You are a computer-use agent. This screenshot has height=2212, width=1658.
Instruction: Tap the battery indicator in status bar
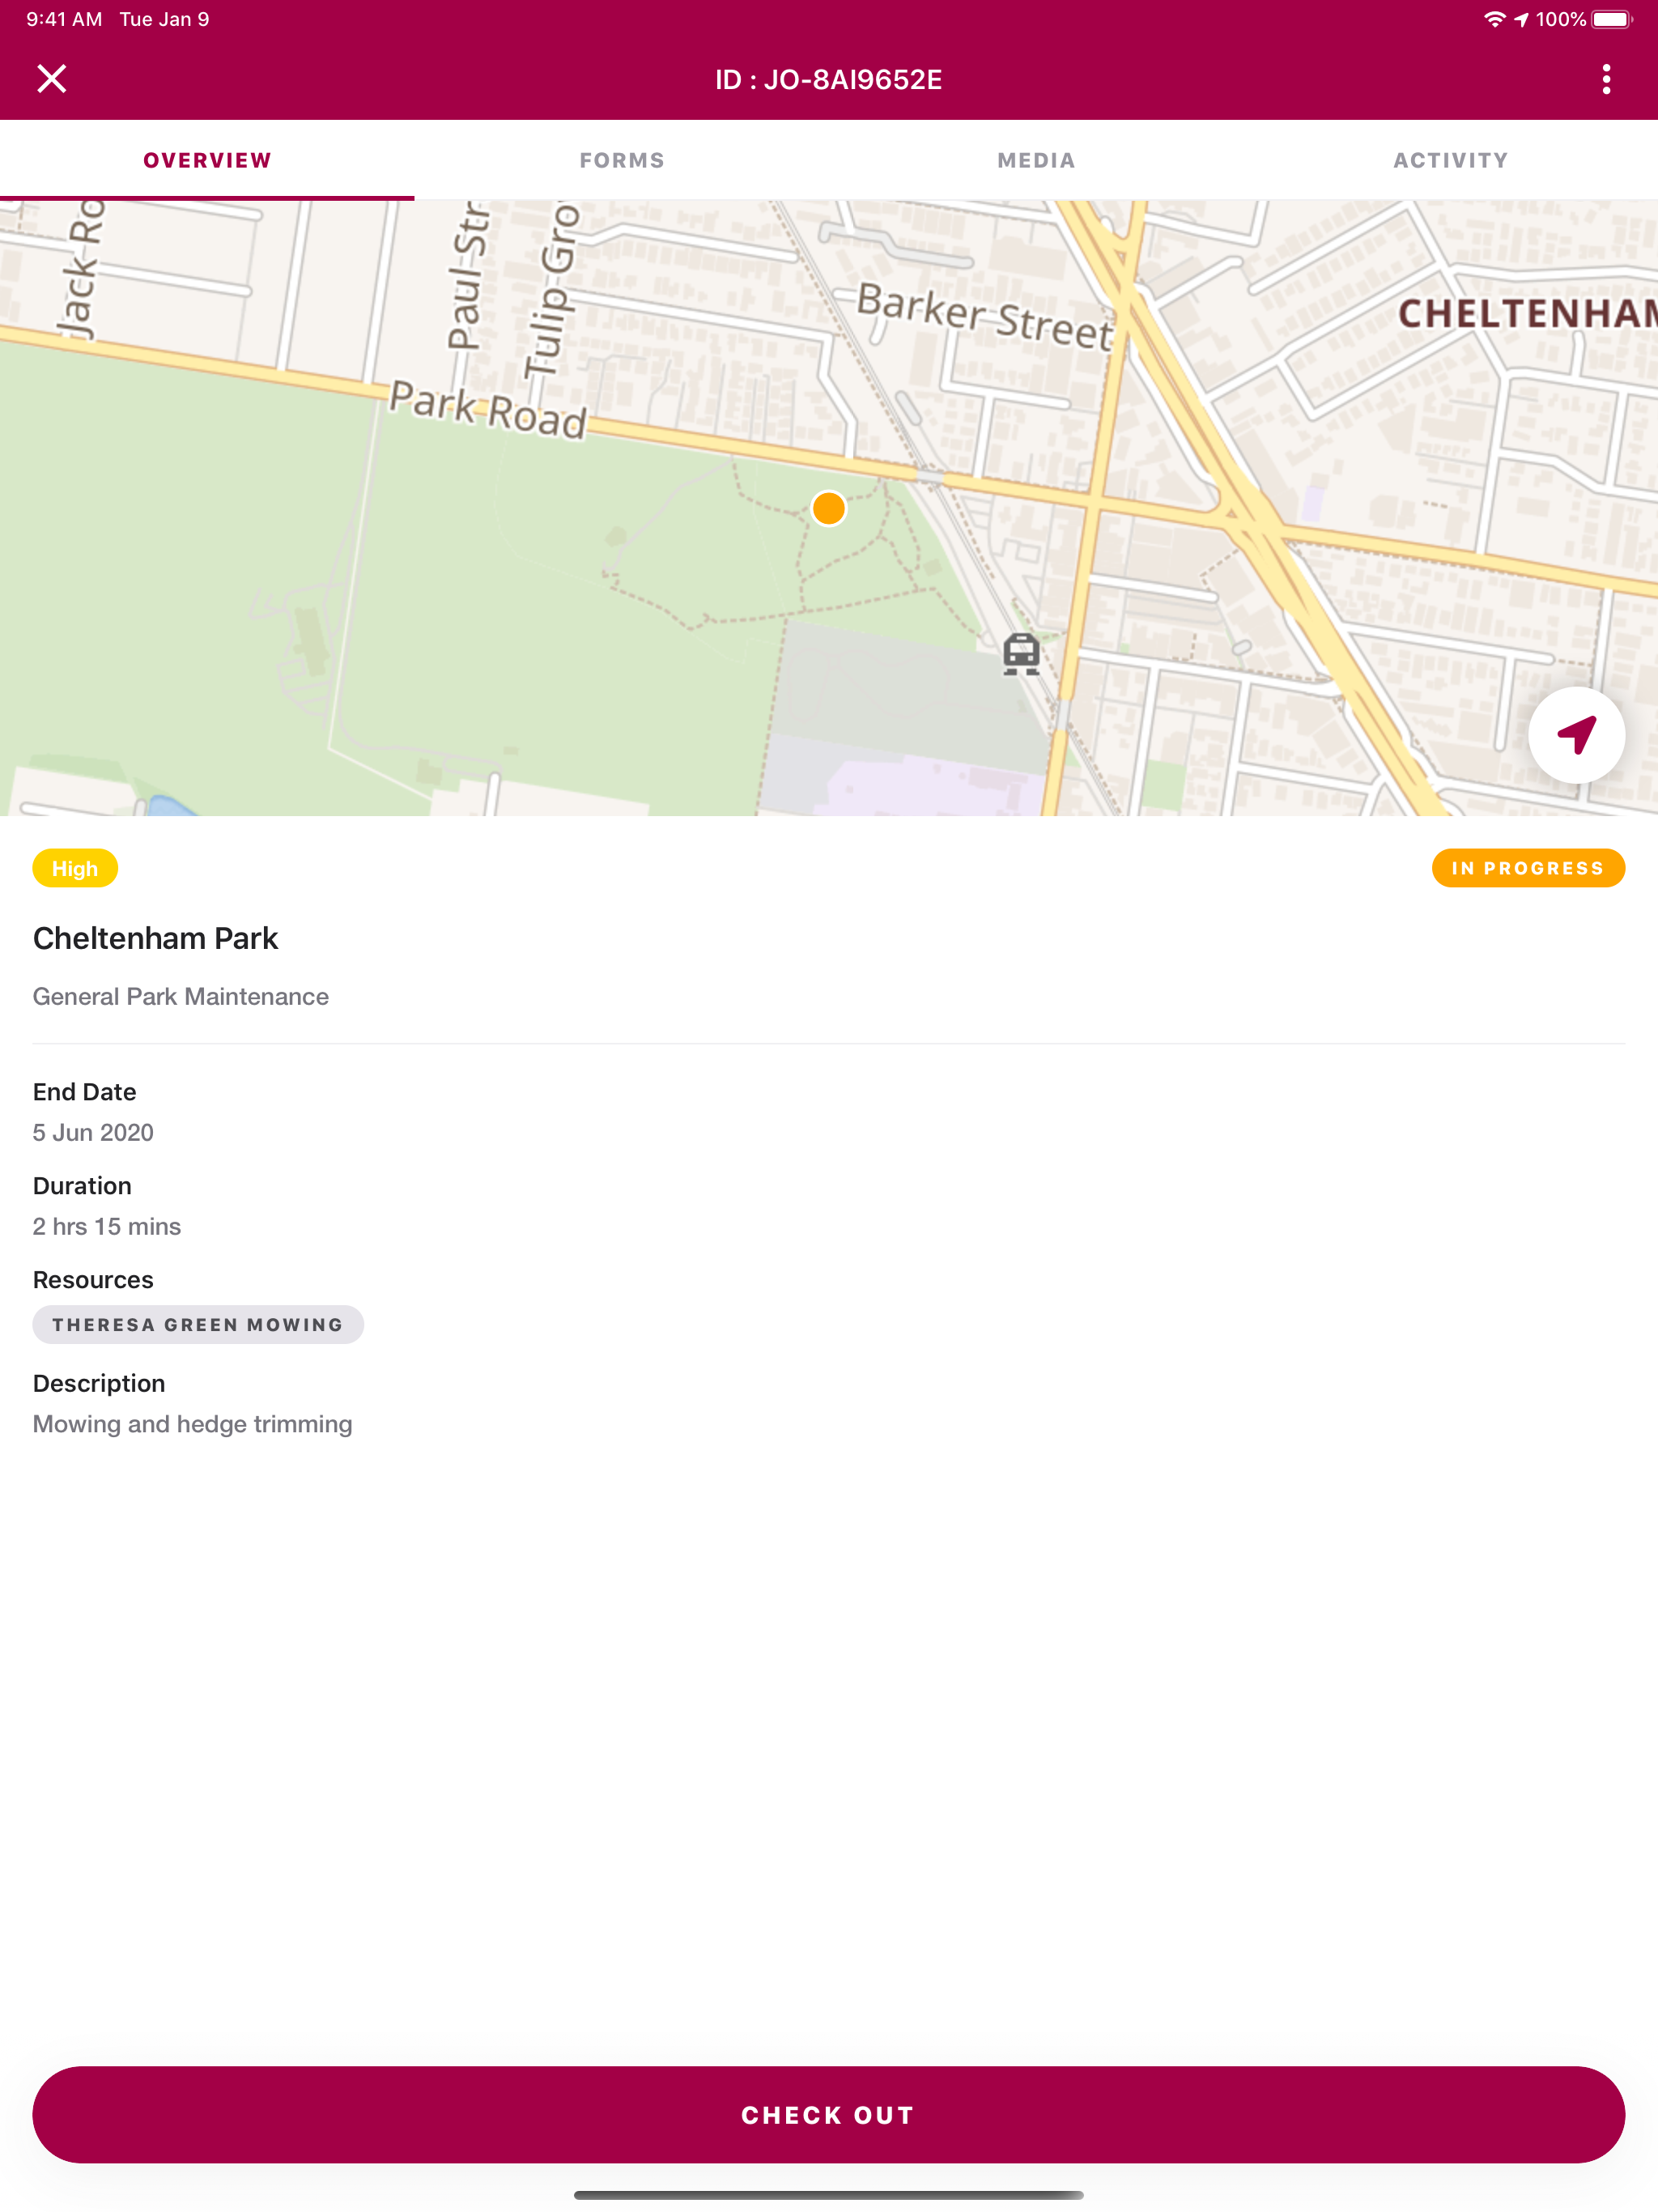click(1611, 19)
